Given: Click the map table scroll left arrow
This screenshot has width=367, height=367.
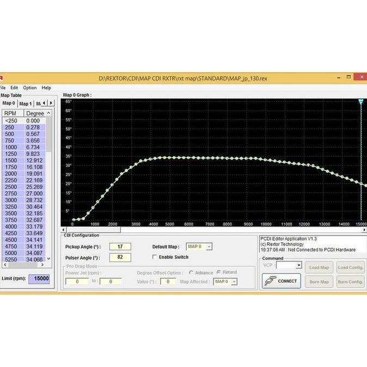Looking at the screenshot, I should (5, 265).
